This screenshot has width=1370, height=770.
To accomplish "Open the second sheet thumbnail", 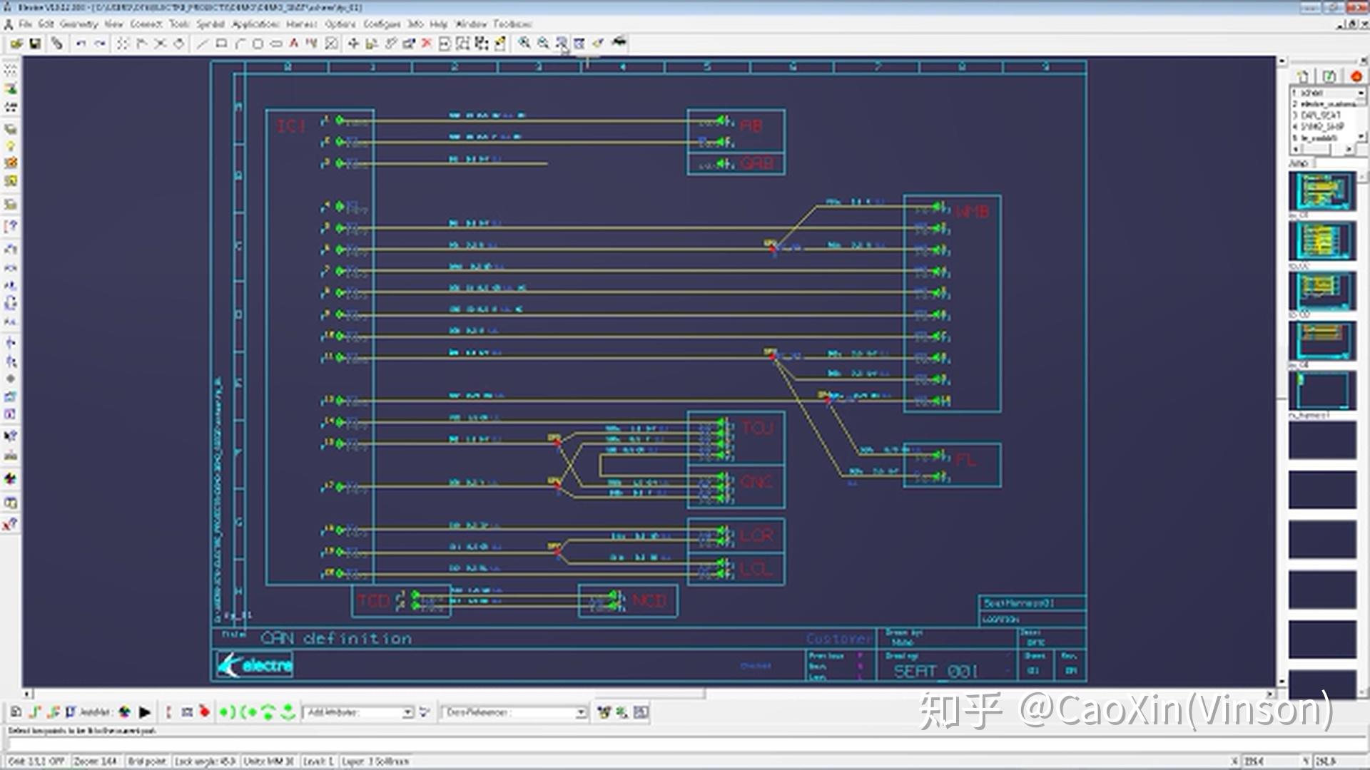I will pos(1322,241).
